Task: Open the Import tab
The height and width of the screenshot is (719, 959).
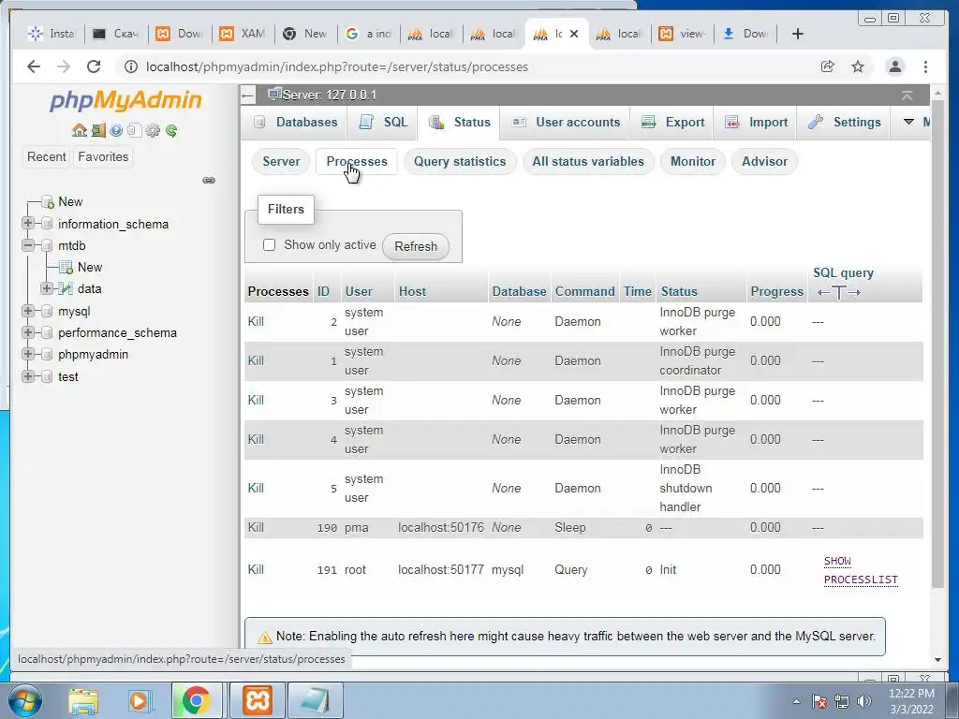Action: pos(756,123)
